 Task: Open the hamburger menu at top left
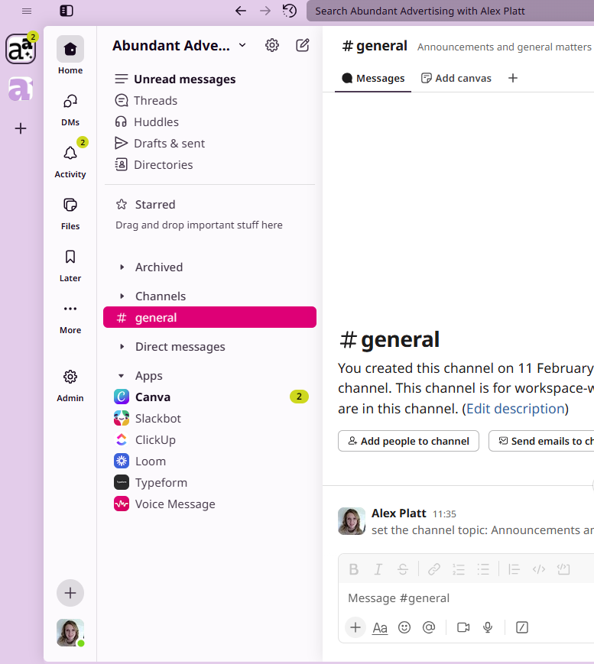27,11
